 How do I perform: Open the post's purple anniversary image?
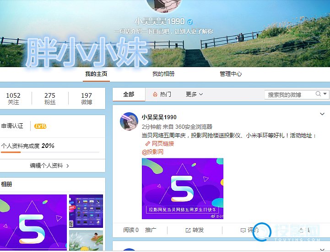(183, 189)
